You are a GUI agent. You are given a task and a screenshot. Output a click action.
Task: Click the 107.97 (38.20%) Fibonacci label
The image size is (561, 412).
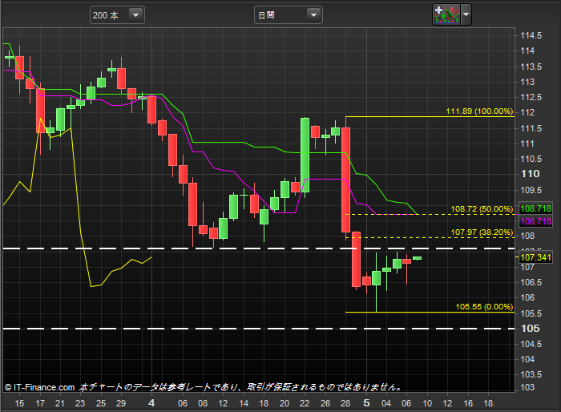[482, 232]
